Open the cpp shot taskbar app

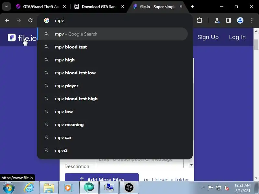click(x=129, y=188)
